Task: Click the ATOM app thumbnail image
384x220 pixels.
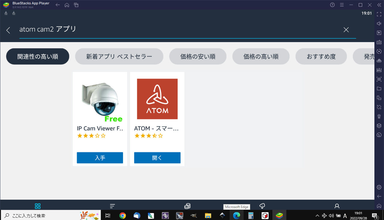Action: tap(157, 99)
